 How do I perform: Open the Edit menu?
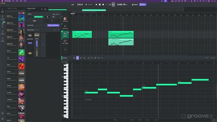point(17,1)
